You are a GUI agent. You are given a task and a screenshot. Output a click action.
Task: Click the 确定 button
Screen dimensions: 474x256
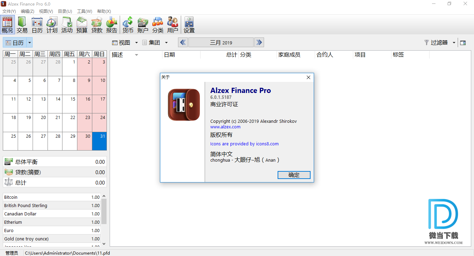tap(294, 175)
